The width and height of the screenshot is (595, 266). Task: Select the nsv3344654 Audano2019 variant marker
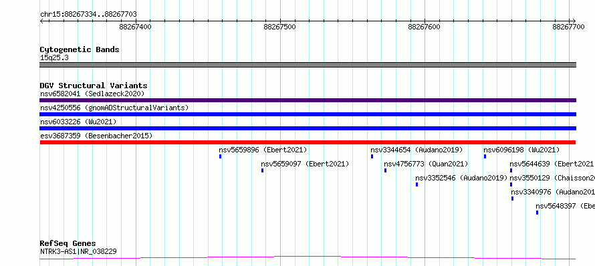coord(372,156)
